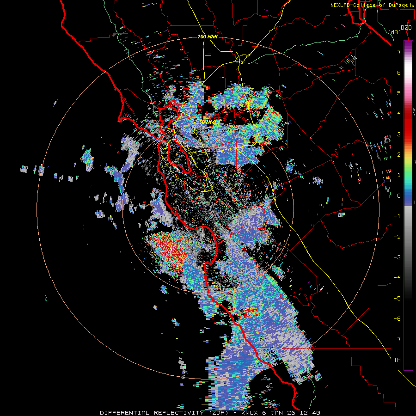Click the 4 value on the scale
This screenshot has width=416, height=416.
pos(399,114)
